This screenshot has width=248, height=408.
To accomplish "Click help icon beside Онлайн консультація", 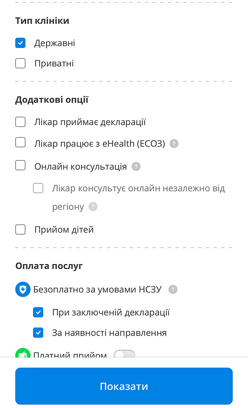I will pyautogui.click(x=136, y=167).
